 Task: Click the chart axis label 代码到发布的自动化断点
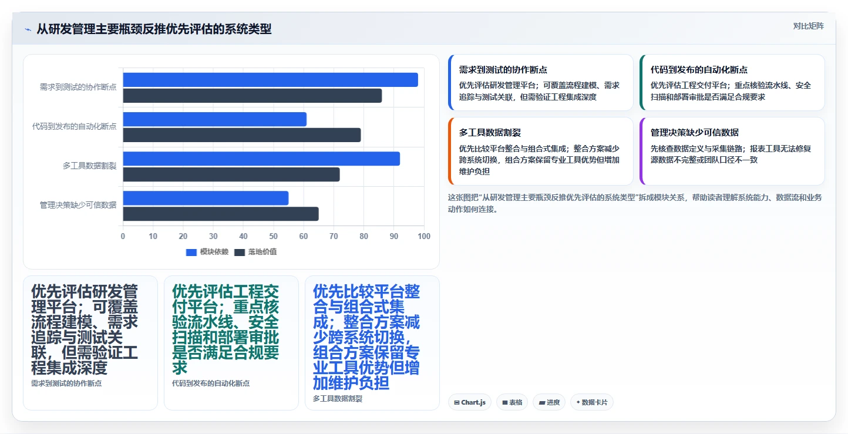(x=74, y=126)
